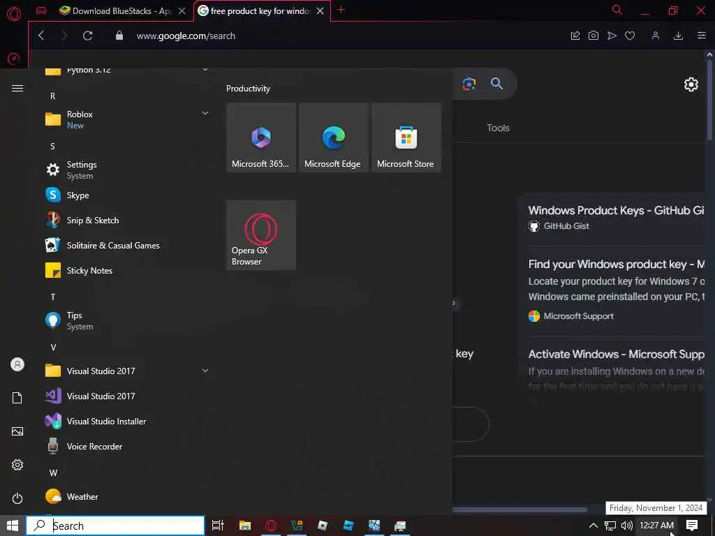Open Google Tools filter
This screenshot has width=715, height=536.
[498, 128]
